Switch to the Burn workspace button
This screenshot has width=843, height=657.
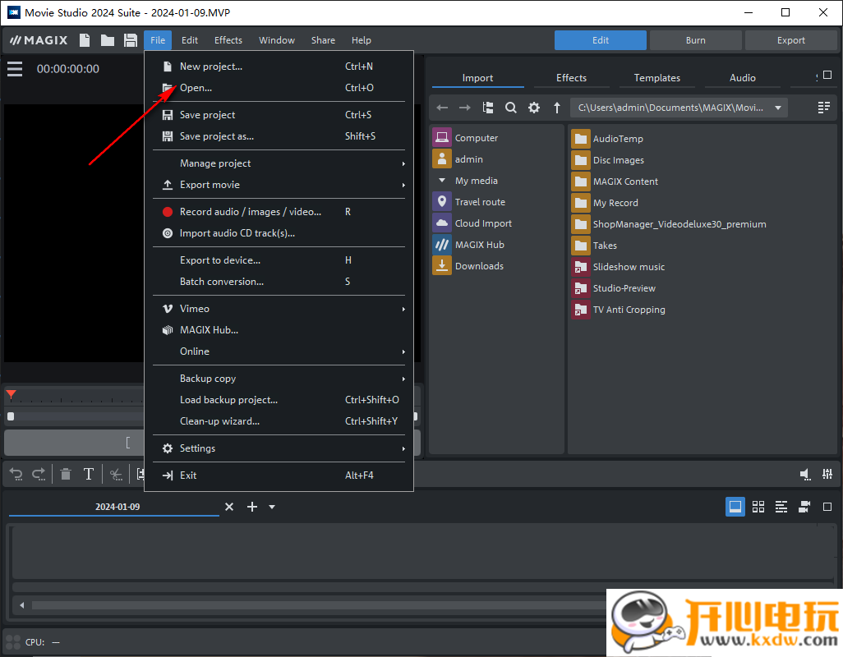(695, 40)
